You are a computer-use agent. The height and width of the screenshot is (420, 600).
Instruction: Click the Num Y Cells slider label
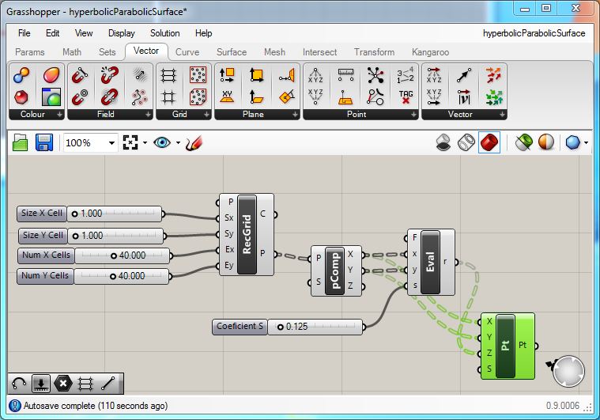click(45, 276)
